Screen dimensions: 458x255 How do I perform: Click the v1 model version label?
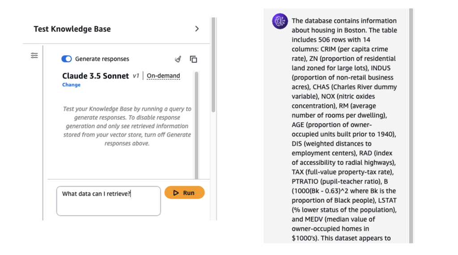click(136, 76)
